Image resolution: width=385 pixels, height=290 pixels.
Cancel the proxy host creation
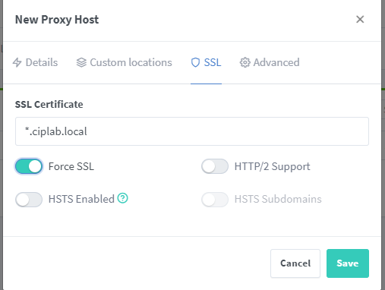pyautogui.click(x=295, y=263)
